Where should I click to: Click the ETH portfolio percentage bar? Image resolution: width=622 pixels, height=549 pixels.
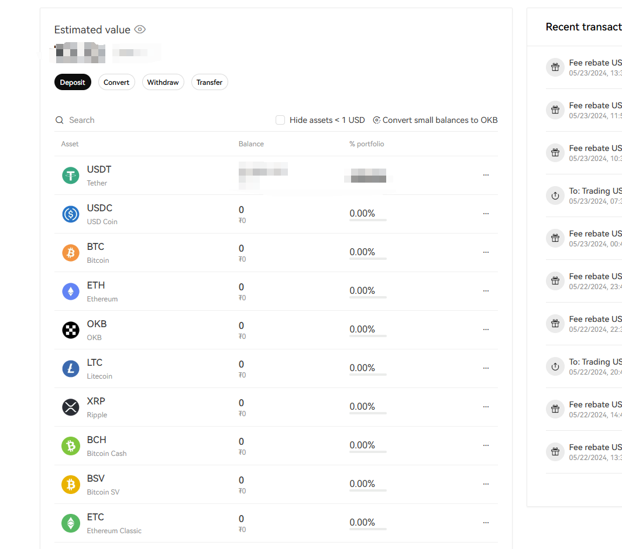(x=367, y=297)
